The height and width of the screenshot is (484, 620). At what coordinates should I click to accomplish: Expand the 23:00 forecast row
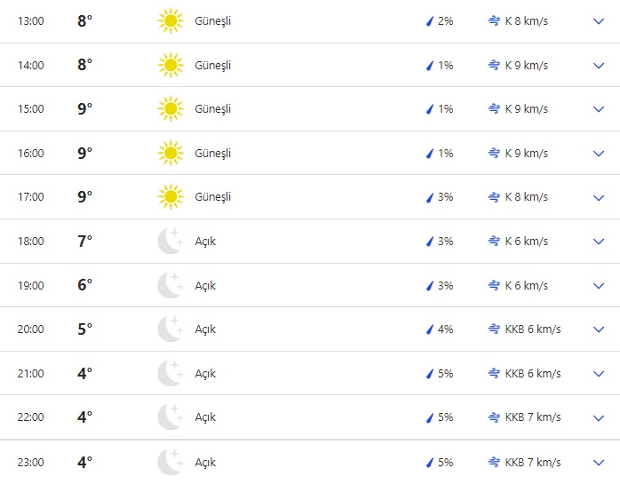(598, 463)
